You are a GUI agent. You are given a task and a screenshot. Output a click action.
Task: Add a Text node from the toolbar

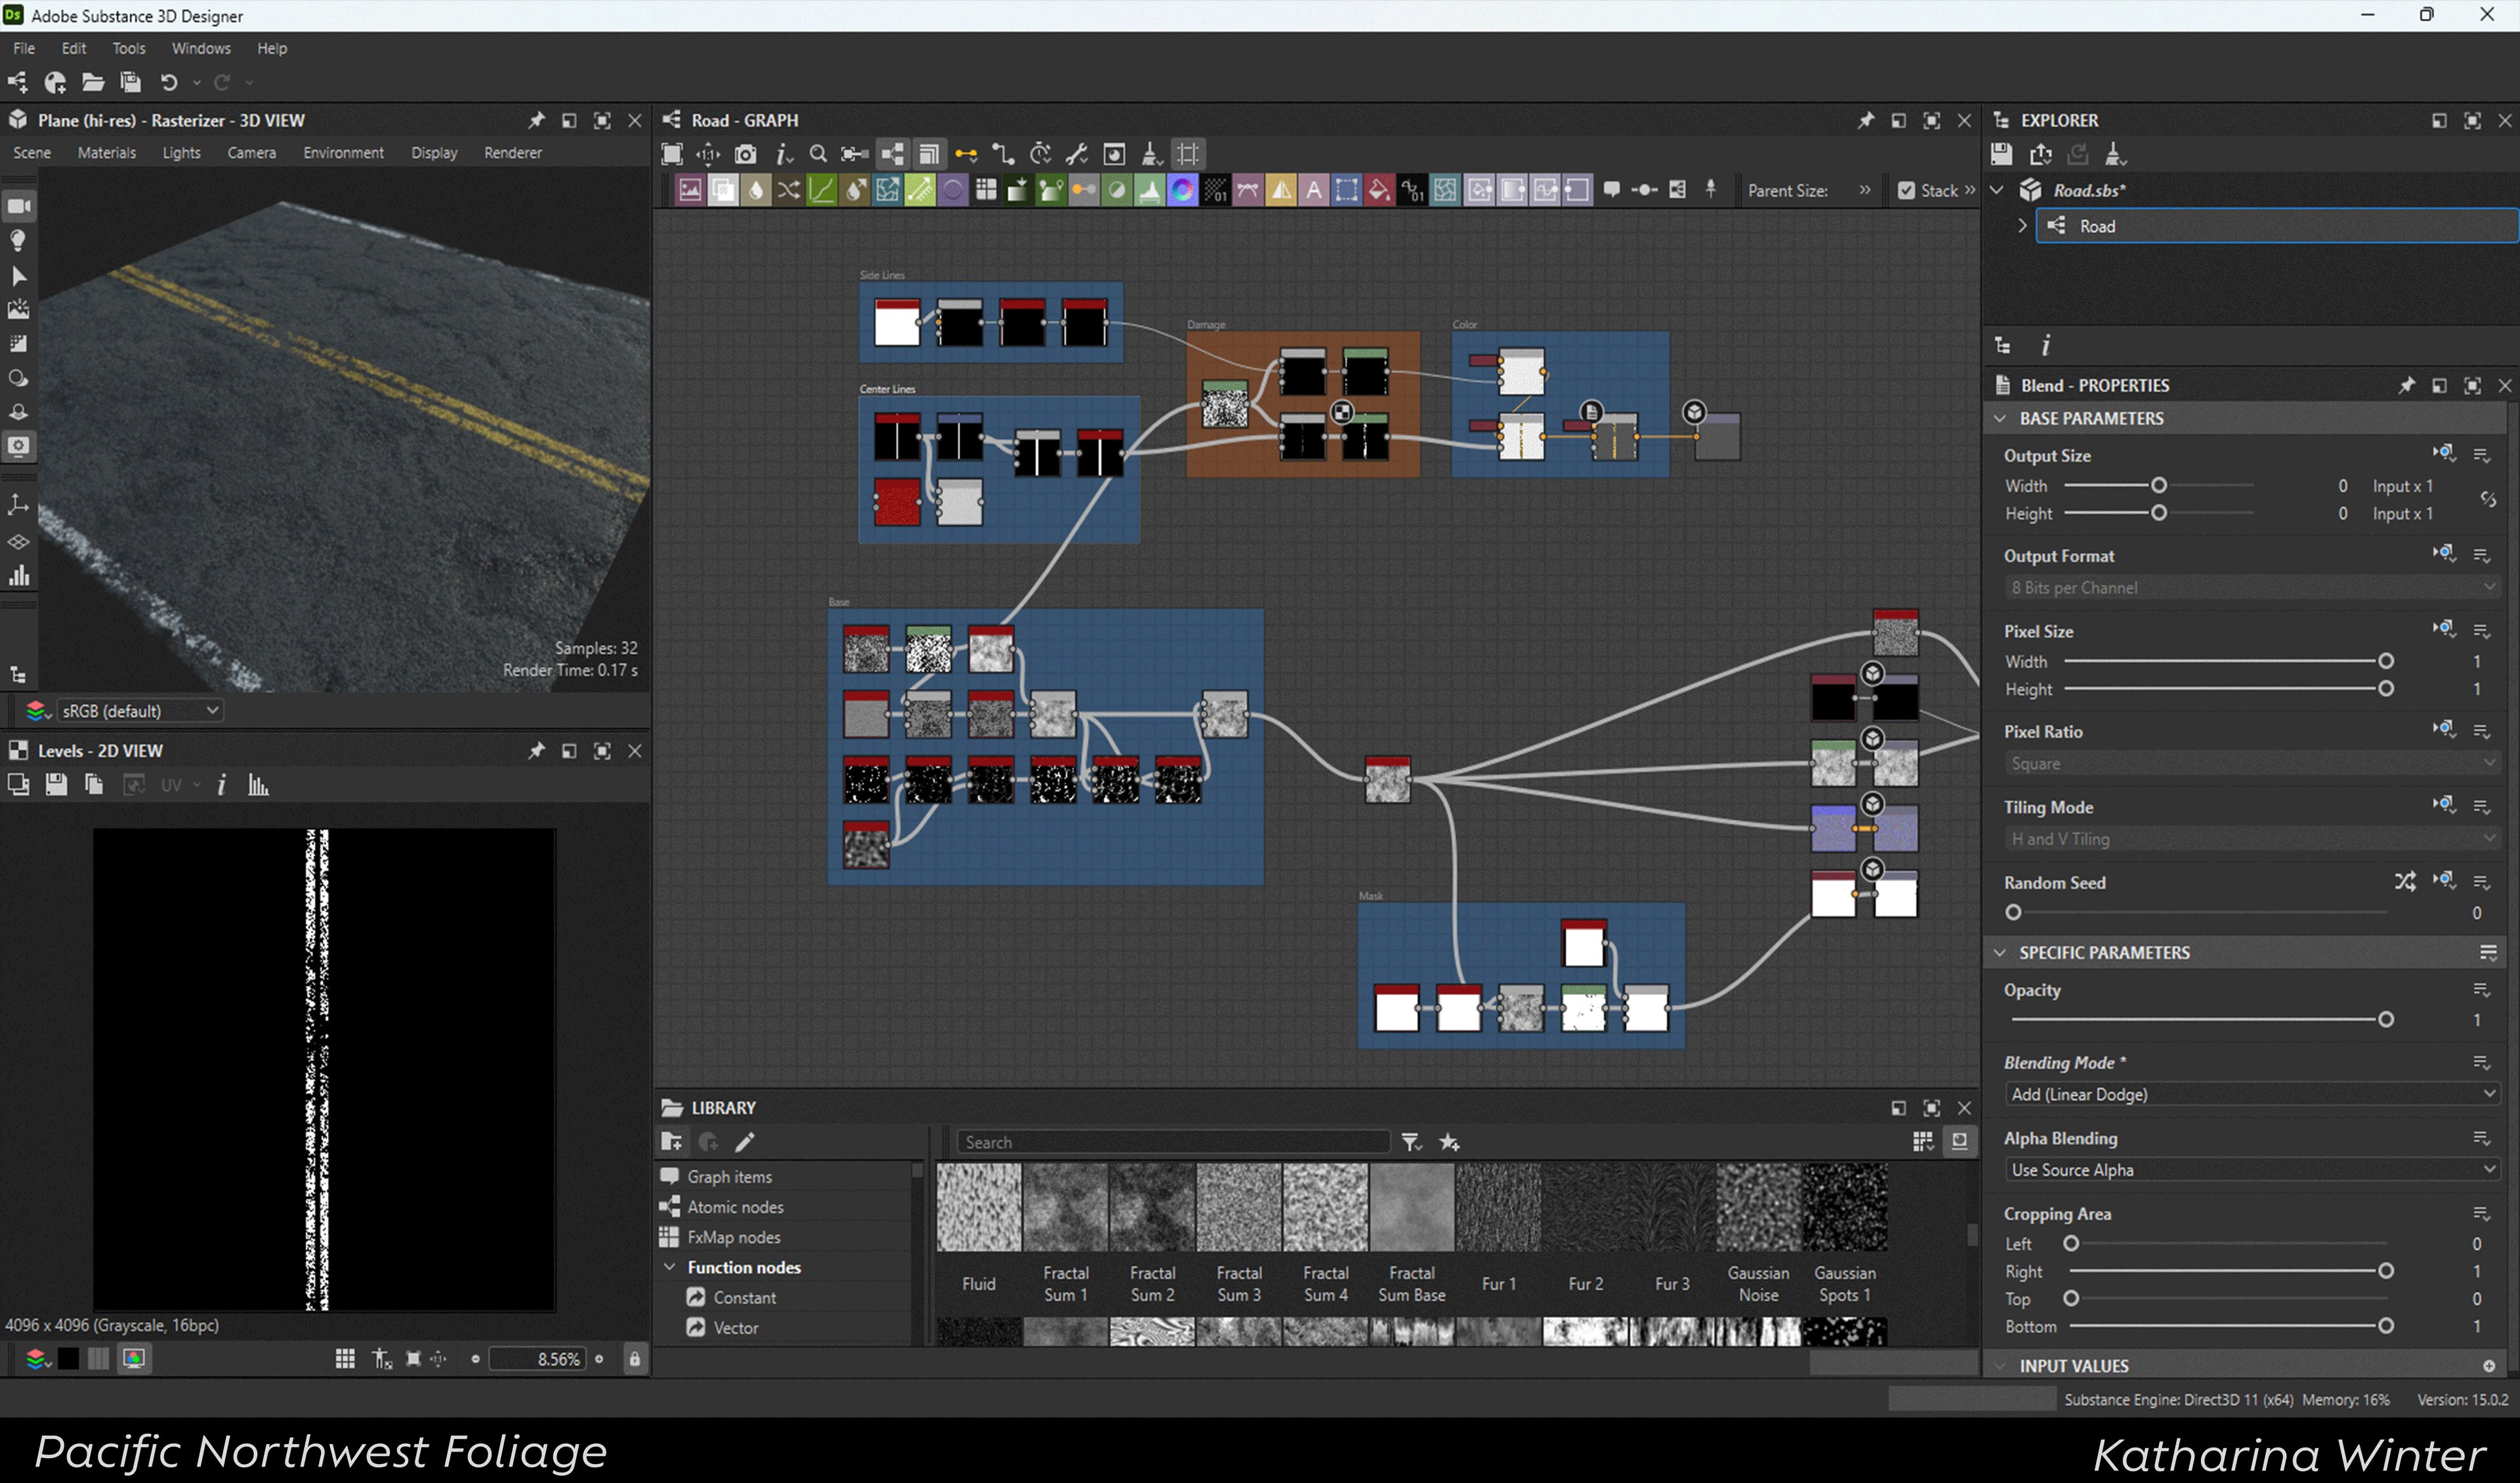1314,190
